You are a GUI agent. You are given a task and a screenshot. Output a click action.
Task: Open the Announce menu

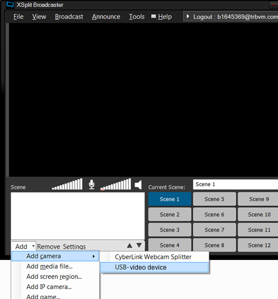106,17
